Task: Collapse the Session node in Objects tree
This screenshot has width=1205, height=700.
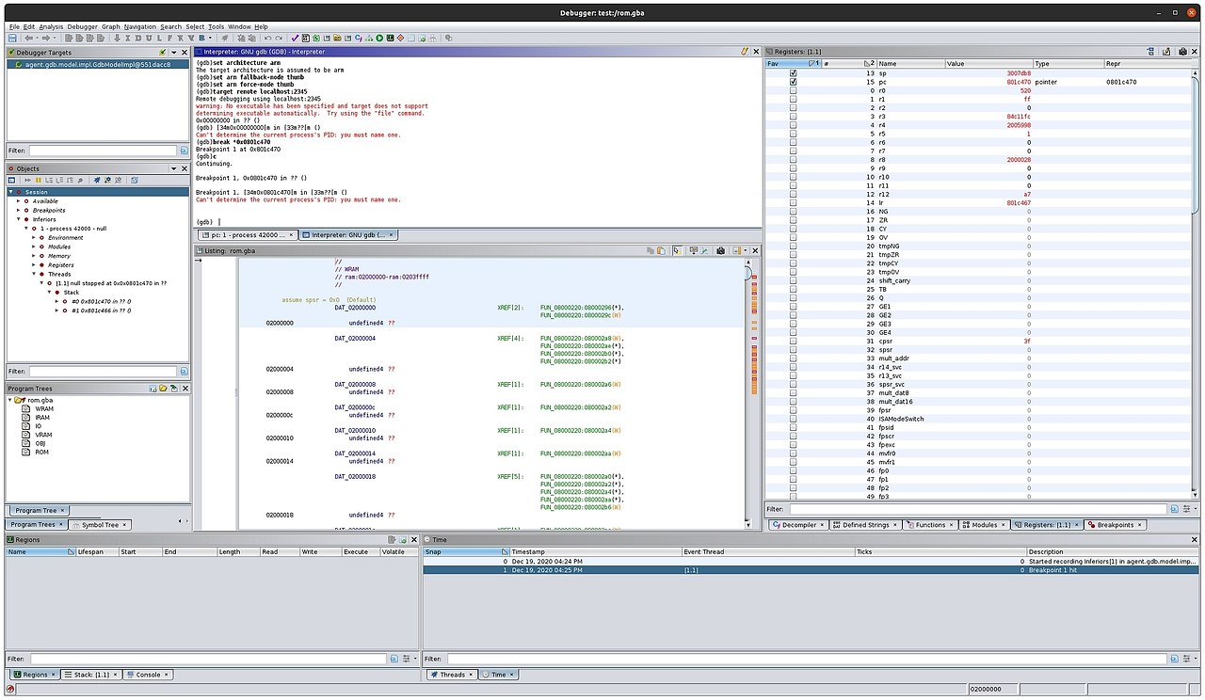Action: point(10,192)
